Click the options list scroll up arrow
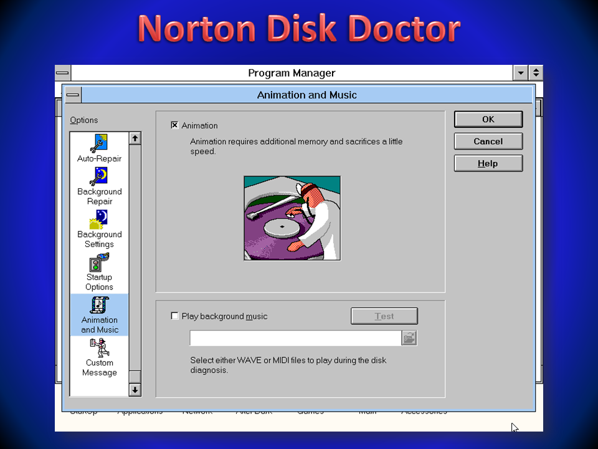 click(x=135, y=138)
